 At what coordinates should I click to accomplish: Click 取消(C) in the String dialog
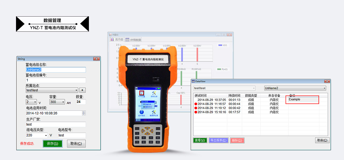click(x=76, y=144)
